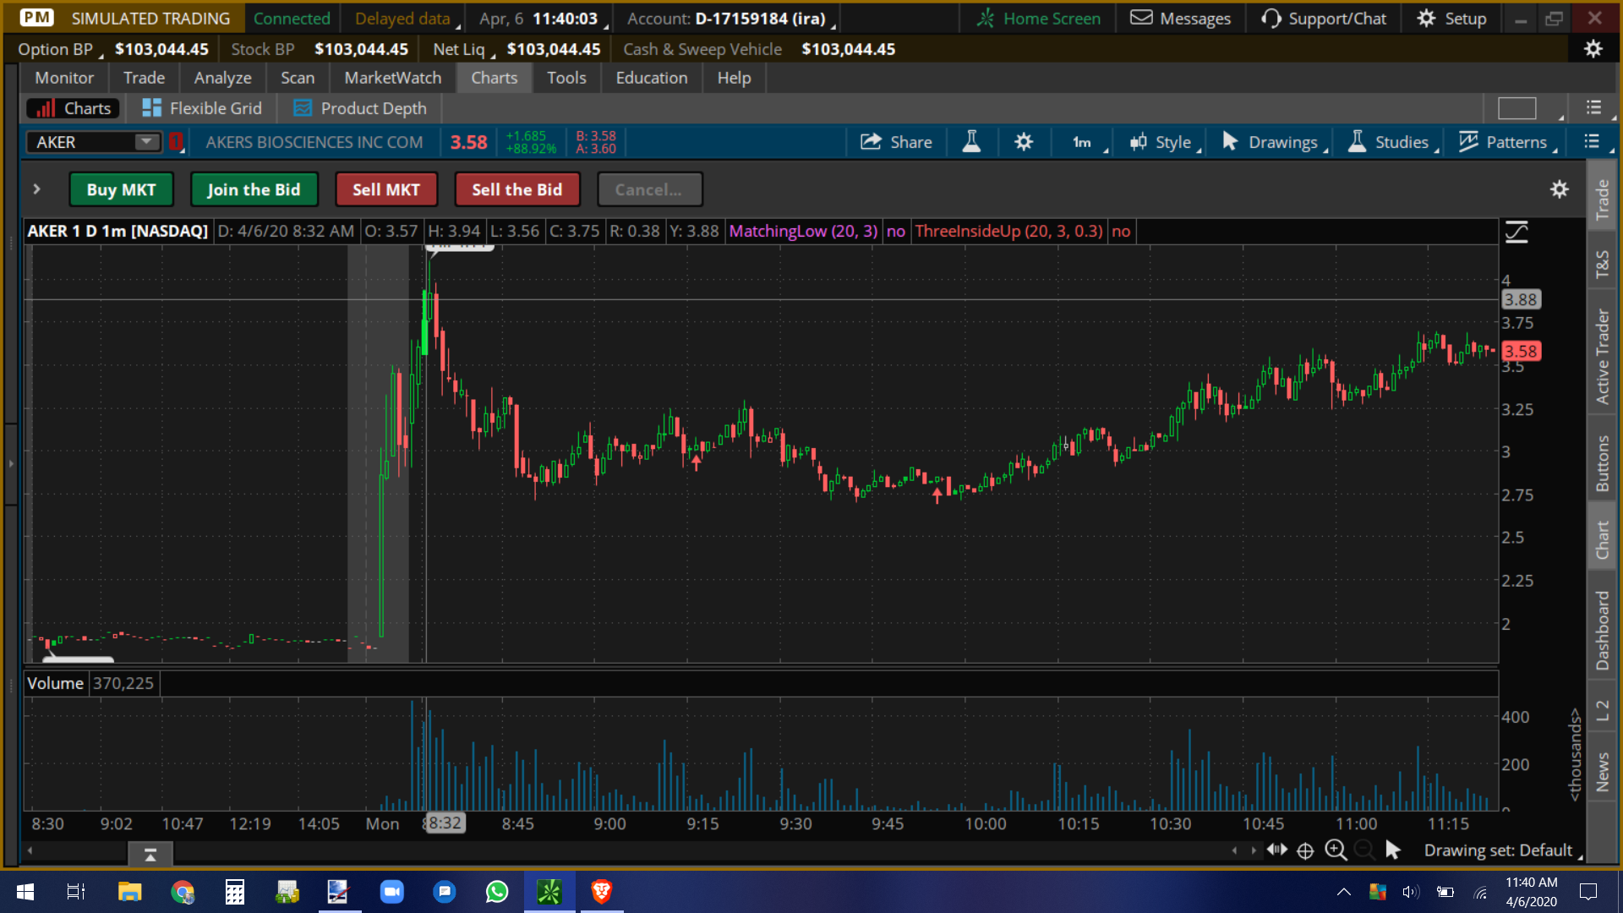Select the flask Studies icon beside Share

coord(971,142)
